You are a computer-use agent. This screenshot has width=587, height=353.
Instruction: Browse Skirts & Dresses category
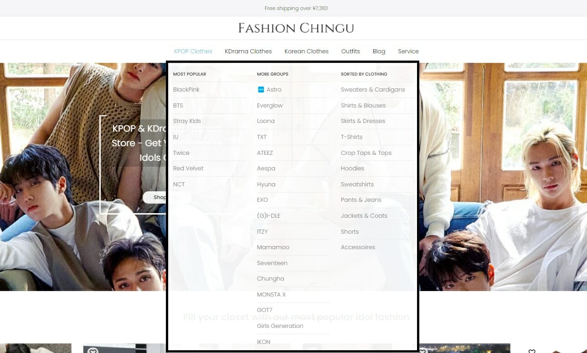(363, 121)
